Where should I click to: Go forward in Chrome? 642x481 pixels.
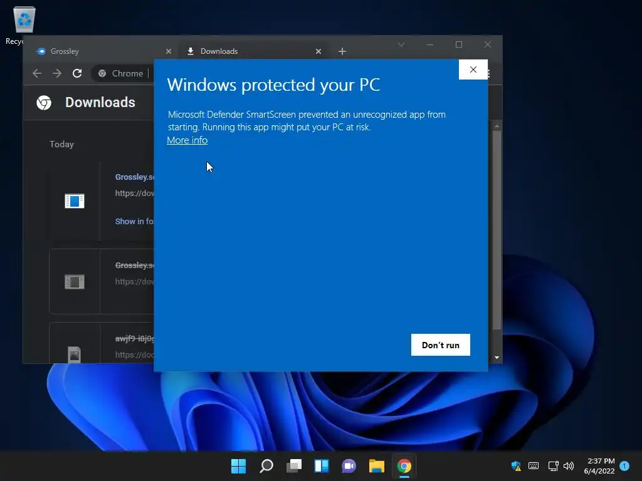[x=57, y=73]
